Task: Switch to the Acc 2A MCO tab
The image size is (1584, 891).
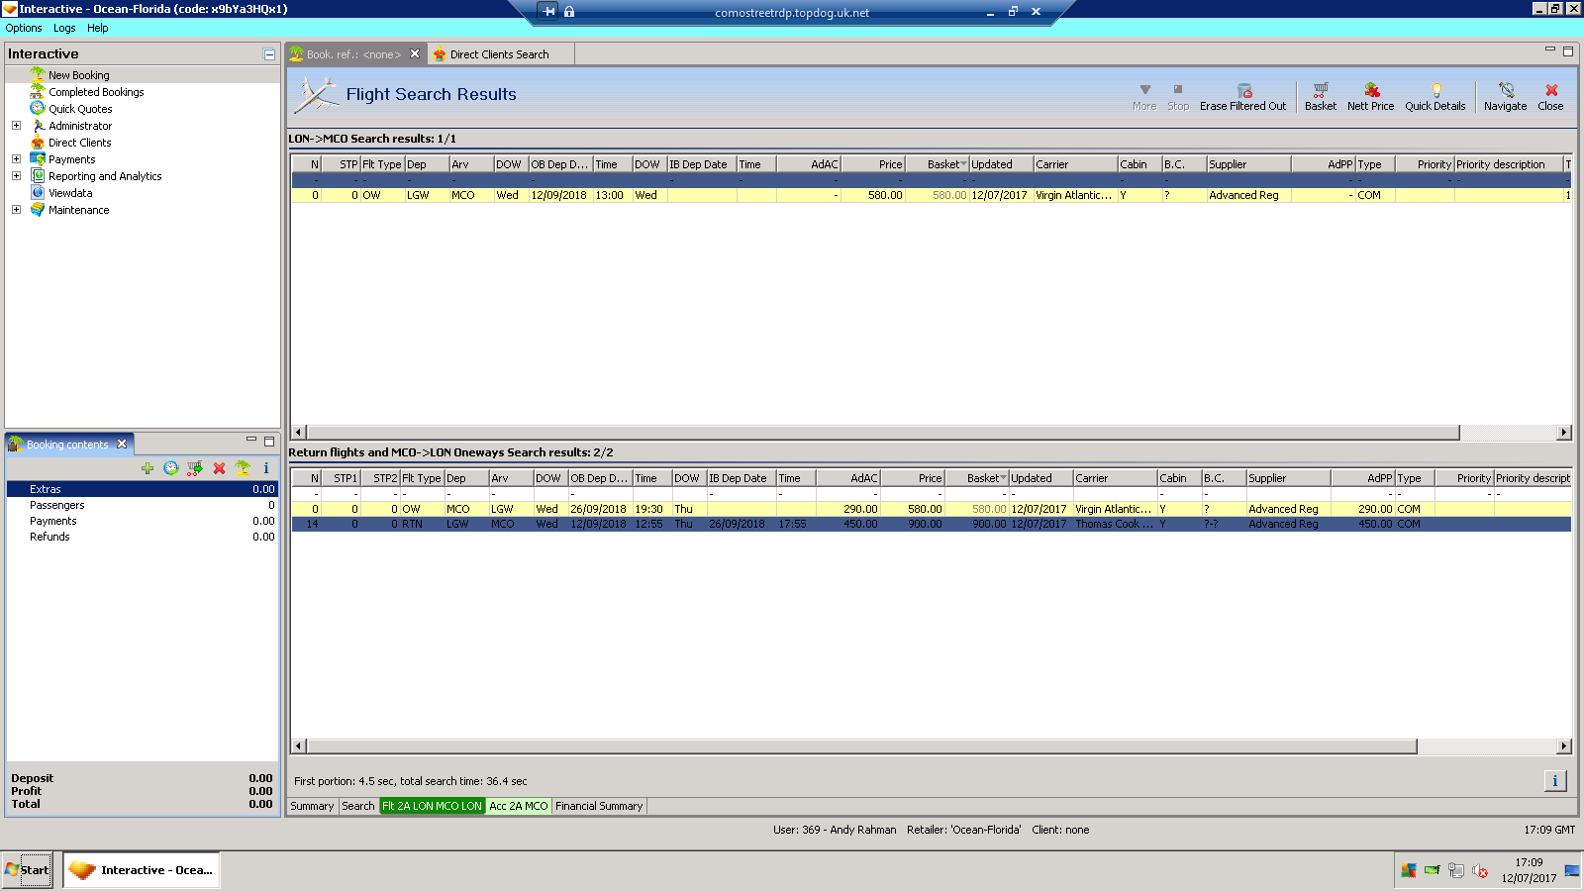Action: point(518,806)
